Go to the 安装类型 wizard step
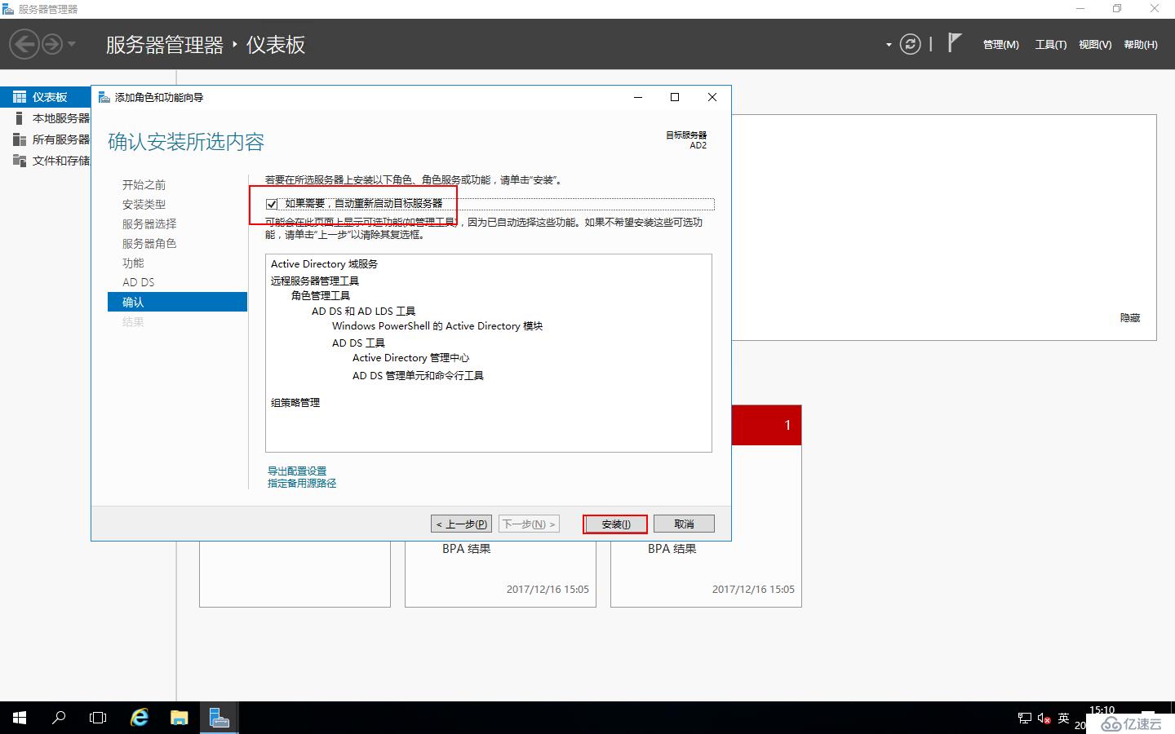Screen dimensions: 1175x734 pyautogui.click(x=144, y=205)
